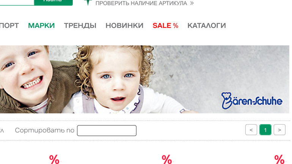292x164 pixels.
Task: Click the first red % sale badge
Action: (54, 159)
